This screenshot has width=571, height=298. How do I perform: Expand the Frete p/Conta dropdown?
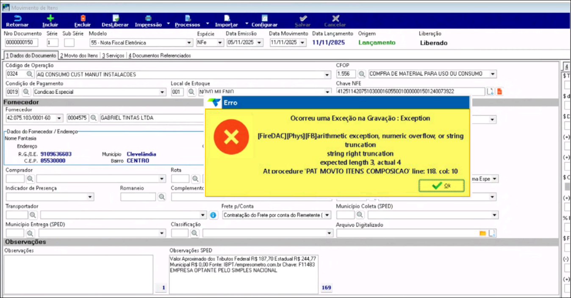click(328, 215)
